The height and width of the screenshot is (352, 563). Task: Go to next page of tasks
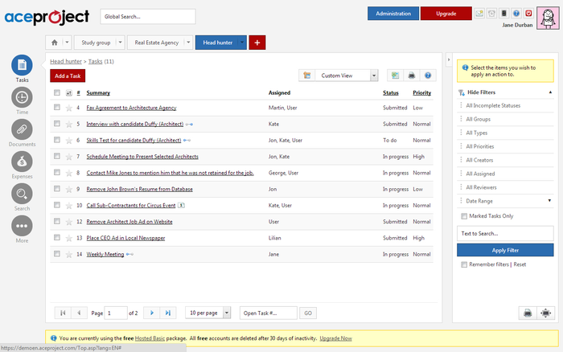tap(152, 313)
